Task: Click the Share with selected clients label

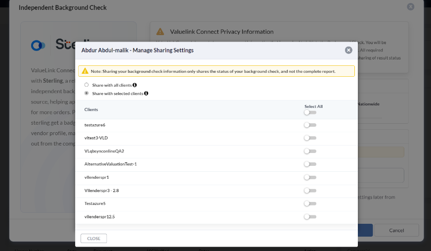Action: (x=118, y=94)
